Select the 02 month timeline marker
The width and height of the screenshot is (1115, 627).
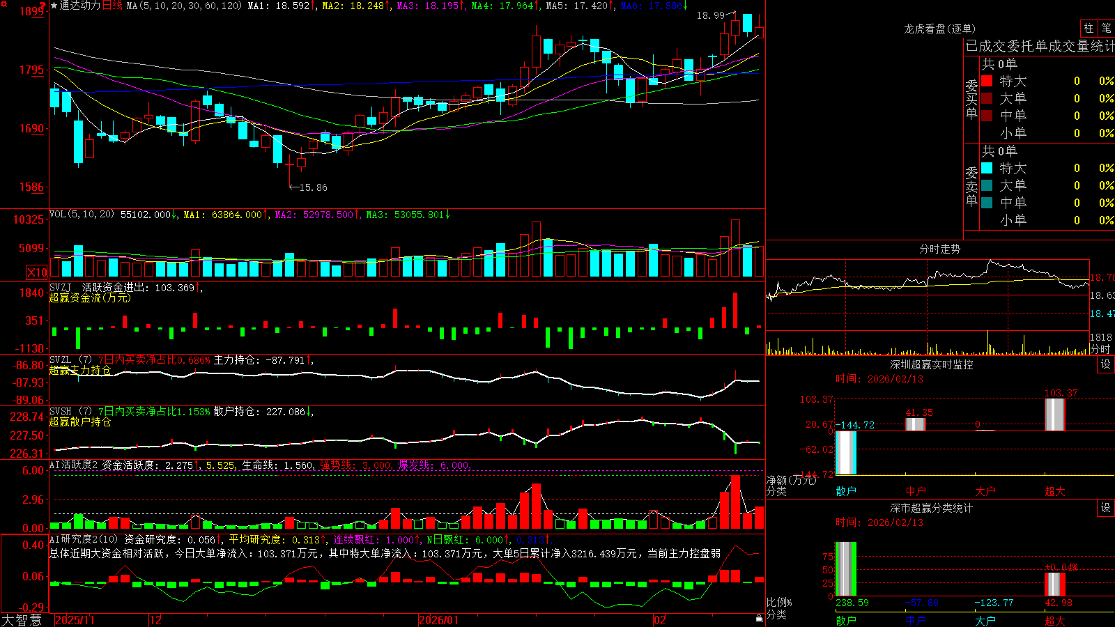click(x=660, y=620)
